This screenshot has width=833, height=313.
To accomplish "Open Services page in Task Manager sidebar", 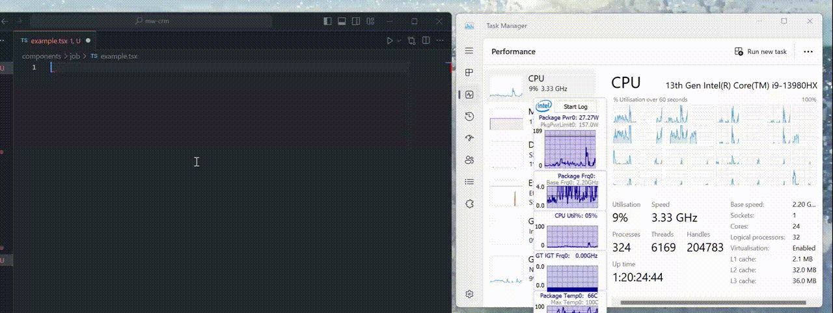I will pyautogui.click(x=469, y=204).
